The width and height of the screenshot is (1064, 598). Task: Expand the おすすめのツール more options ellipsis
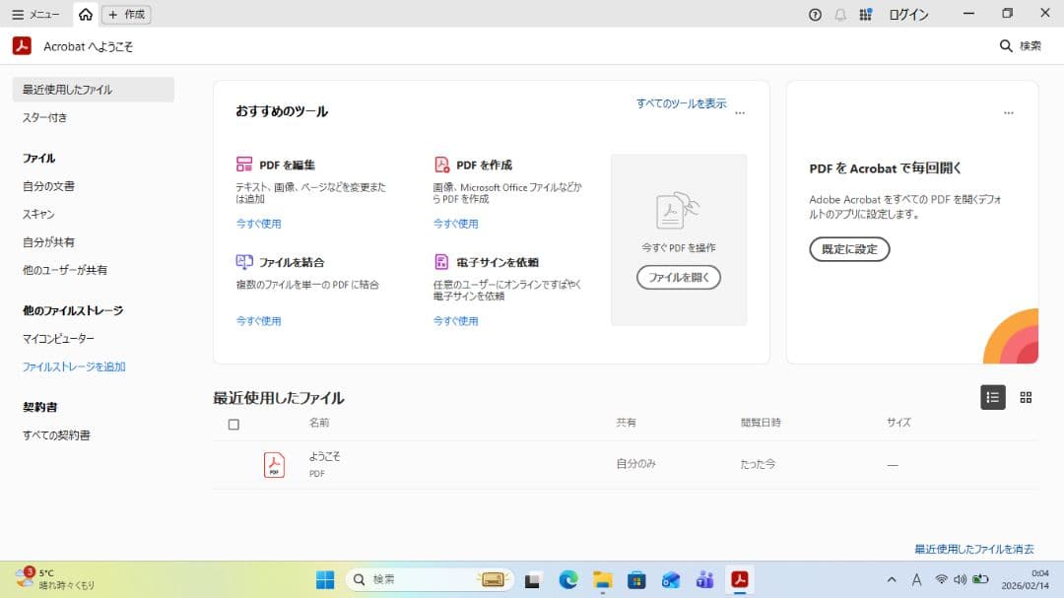[740, 113]
